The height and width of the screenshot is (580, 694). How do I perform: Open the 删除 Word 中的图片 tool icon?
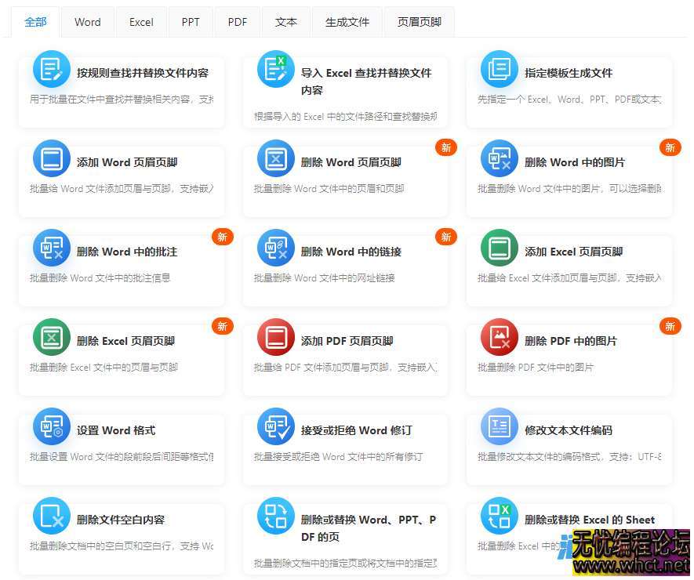click(x=499, y=159)
